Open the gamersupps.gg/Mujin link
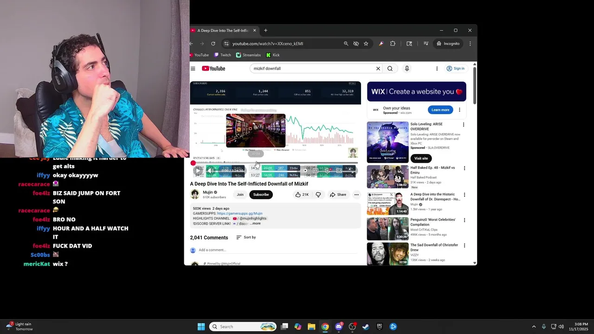The height and width of the screenshot is (334, 594). tap(239, 213)
